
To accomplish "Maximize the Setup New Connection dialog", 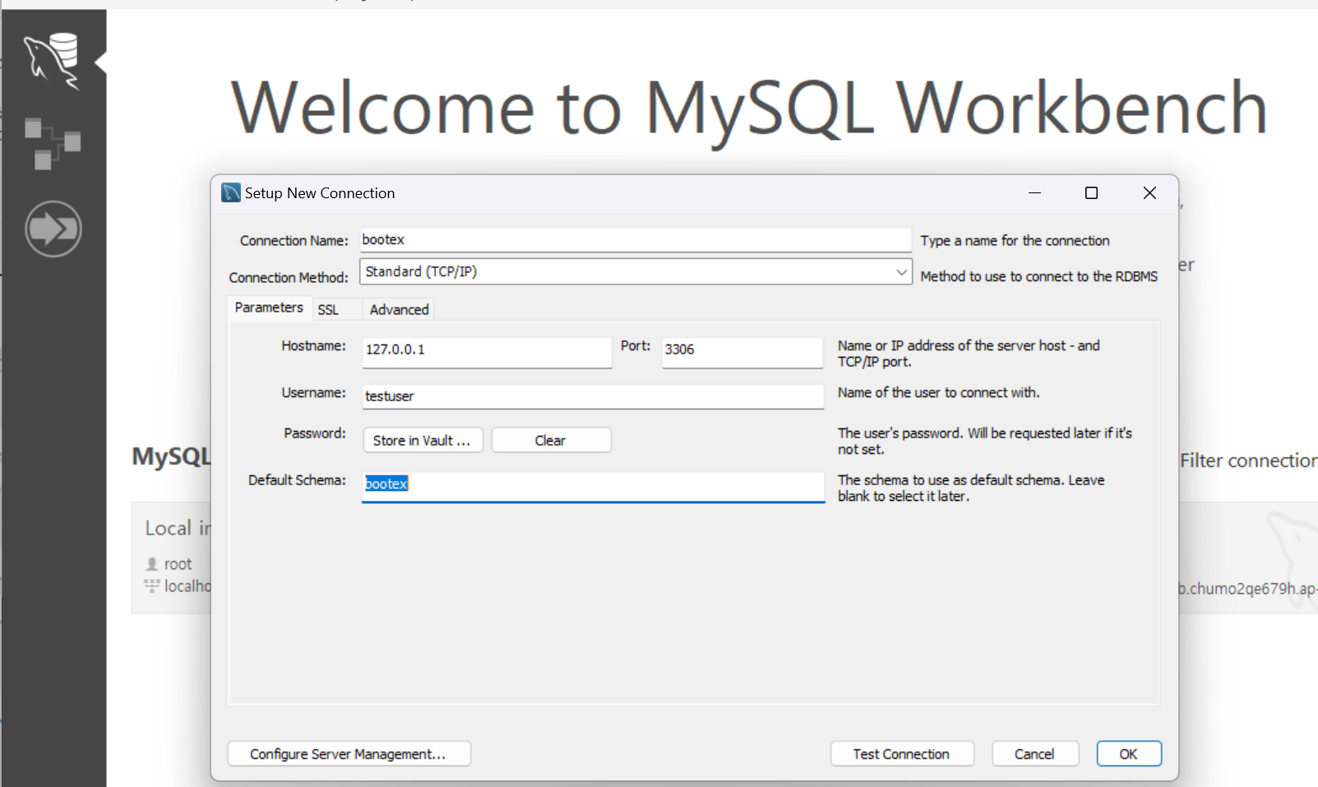I will [x=1091, y=193].
